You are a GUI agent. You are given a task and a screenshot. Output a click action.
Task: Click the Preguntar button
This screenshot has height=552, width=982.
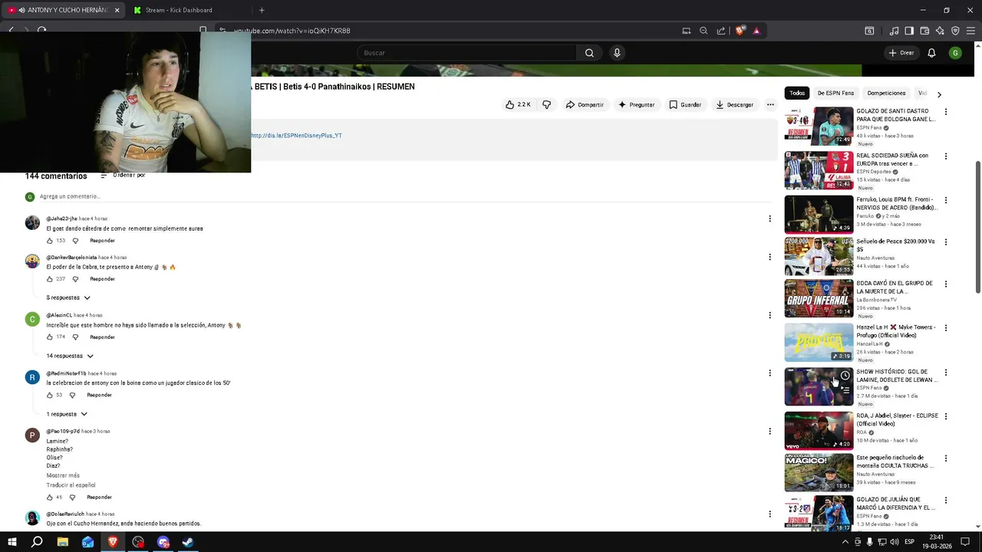pyautogui.click(x=636, y=104)
